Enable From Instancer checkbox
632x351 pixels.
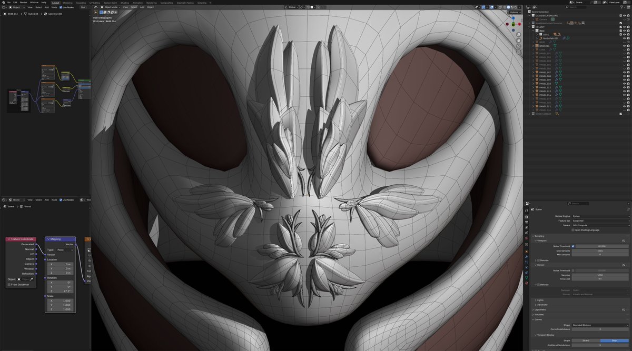tap(9, 284)
